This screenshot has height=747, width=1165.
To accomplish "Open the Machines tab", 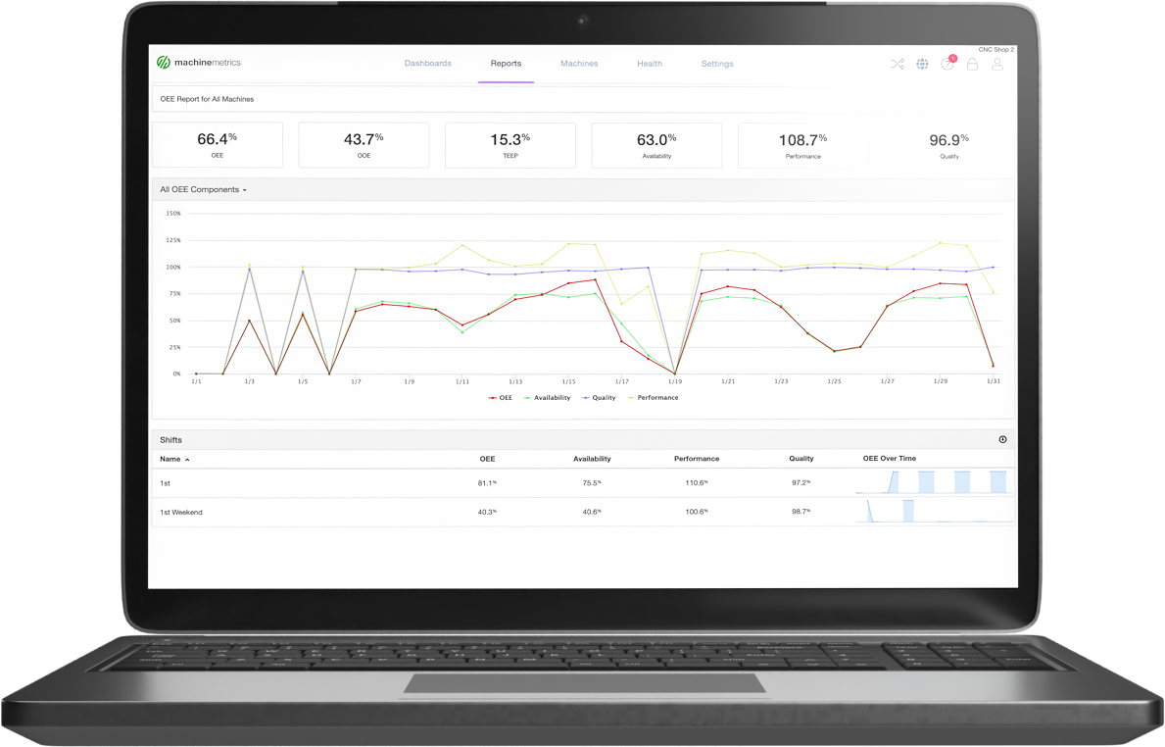I will tap(579, 64).
